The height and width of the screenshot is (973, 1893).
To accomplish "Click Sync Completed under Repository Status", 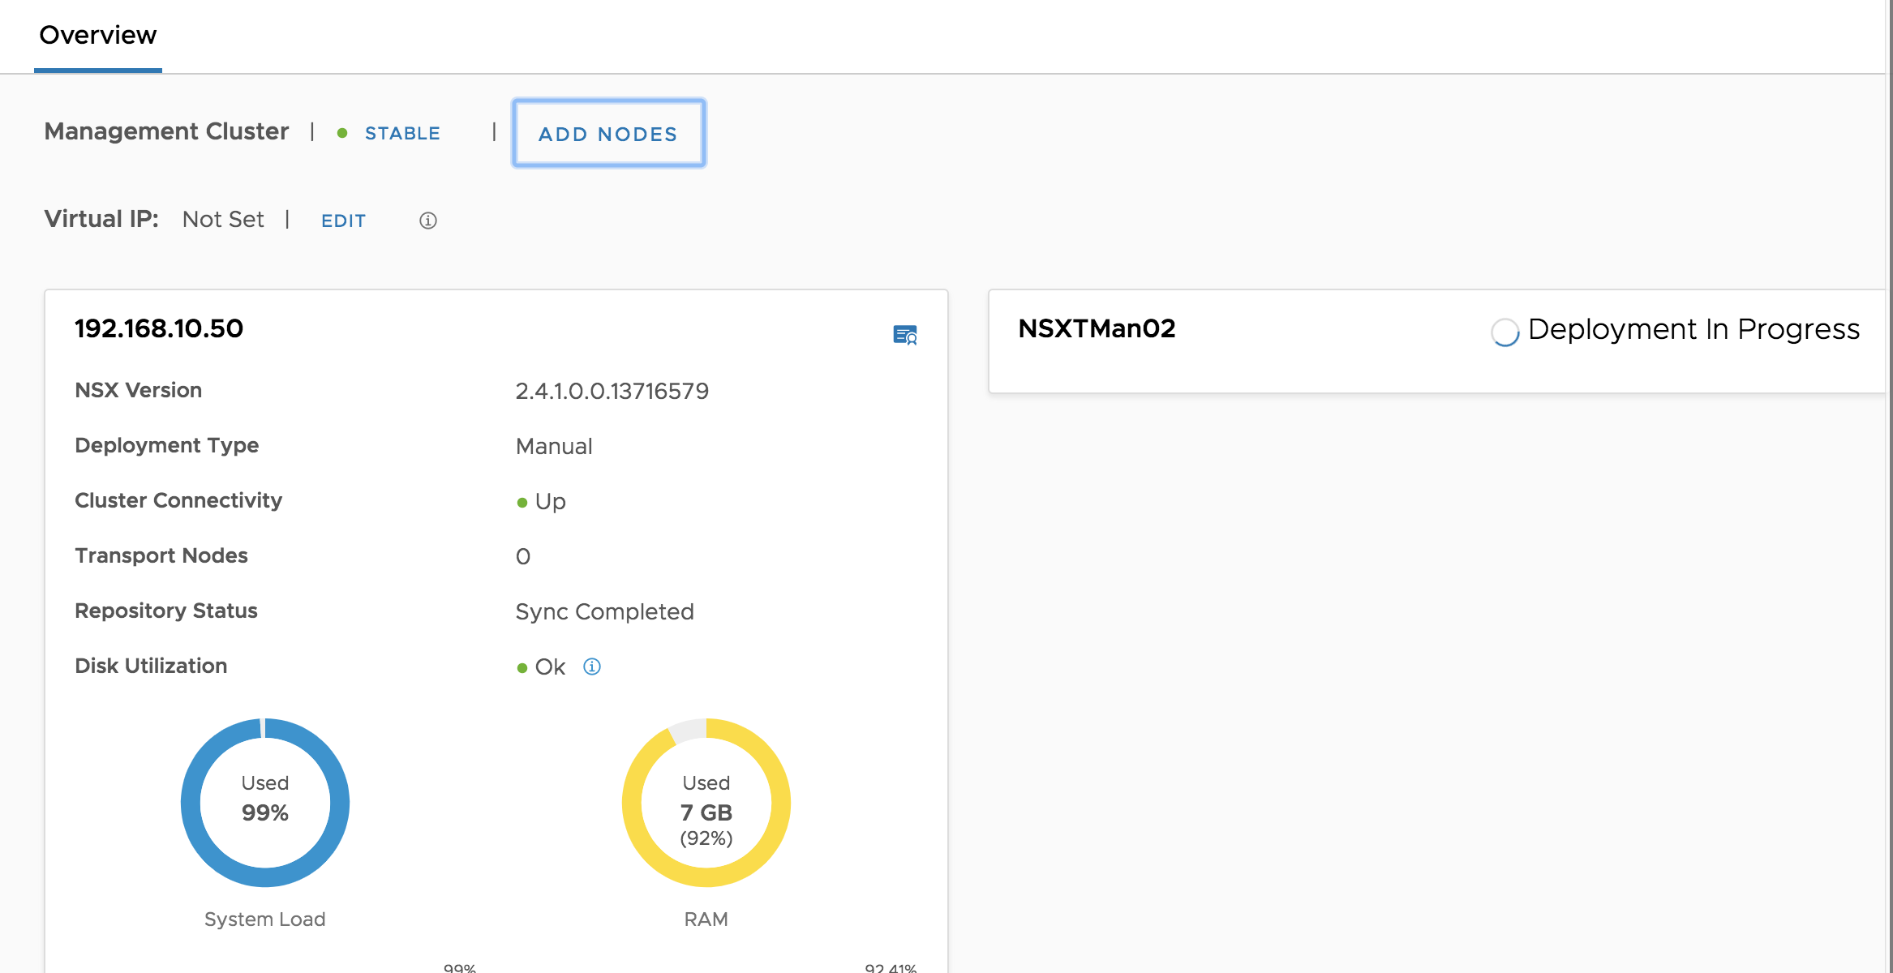I will [603, 611].
